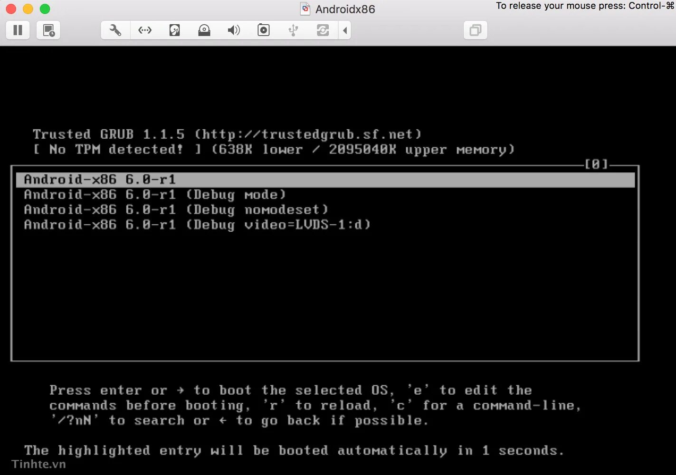The height and width of the screenshot is (475, 676).
Task: Select the highlighted Android-x86 6.0-r1 entry
Action: point(325,180)
